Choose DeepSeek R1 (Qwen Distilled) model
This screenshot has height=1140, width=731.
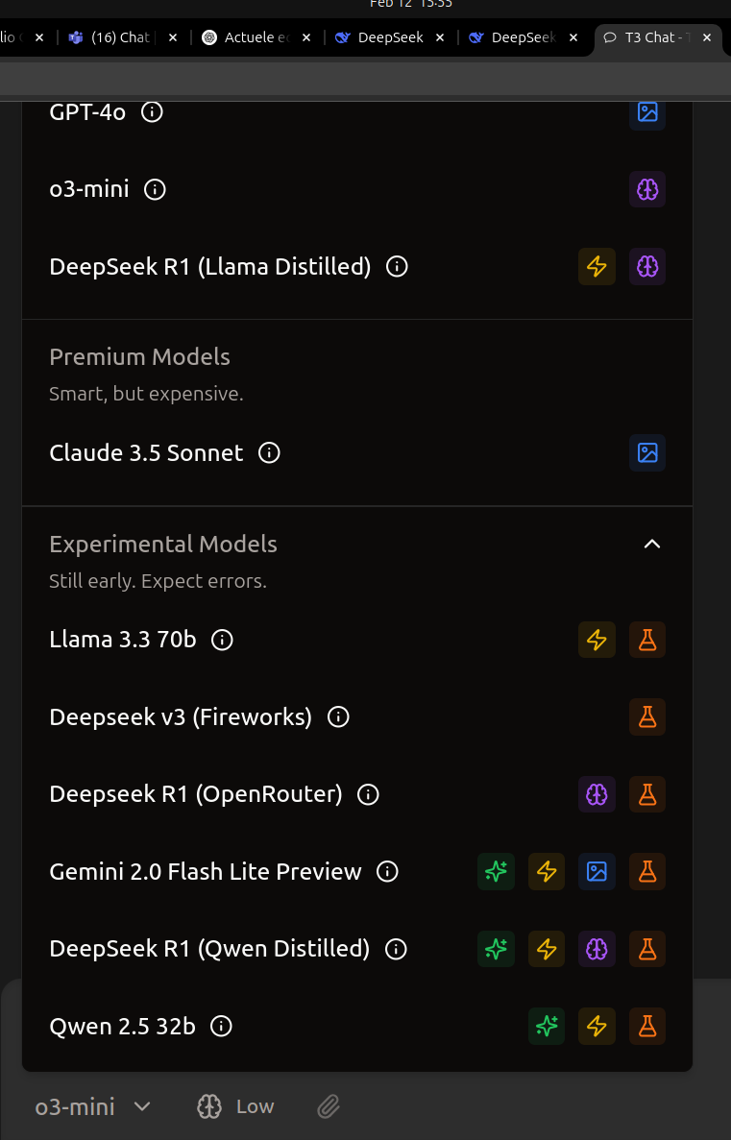[x=209, y=950]
